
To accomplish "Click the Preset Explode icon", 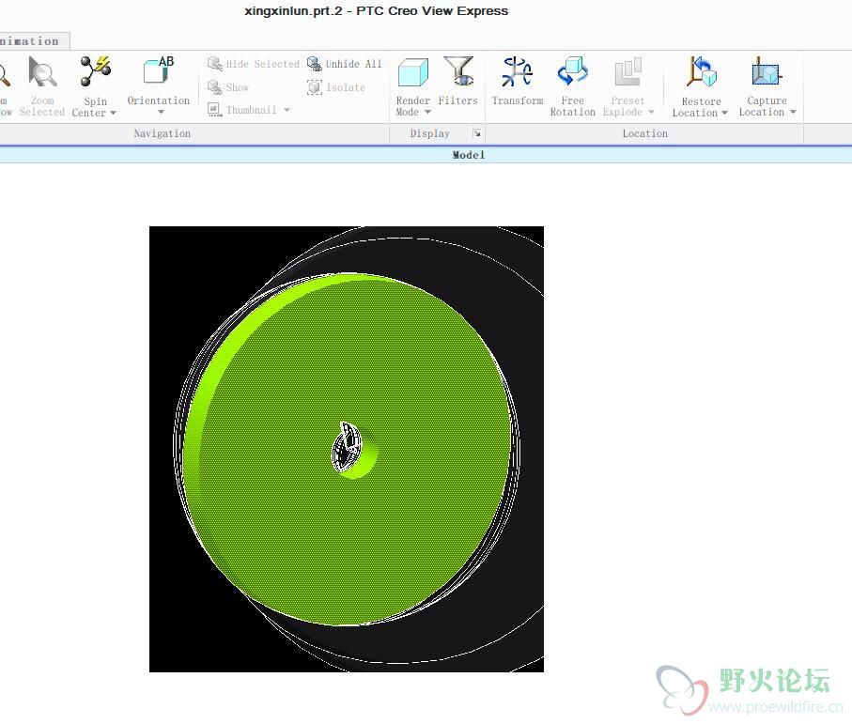I will point(627,71).
